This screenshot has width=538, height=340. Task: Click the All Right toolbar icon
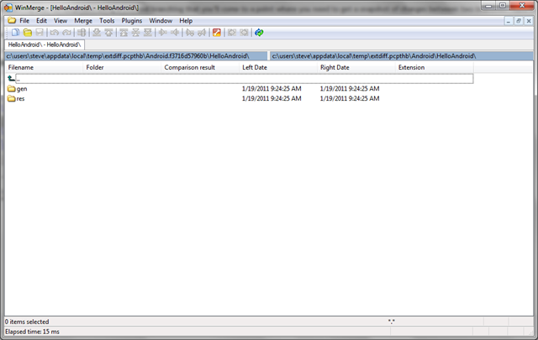click(232, 33)
